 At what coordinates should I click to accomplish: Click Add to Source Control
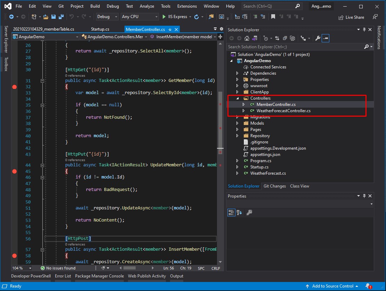point(332,286)
